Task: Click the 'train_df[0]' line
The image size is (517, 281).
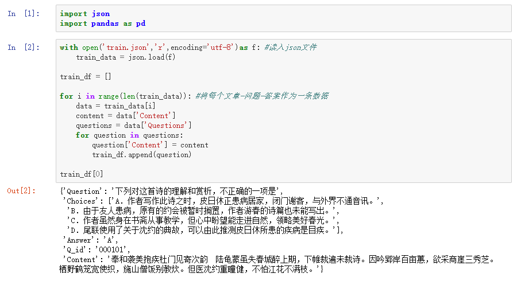Action: pyautogui.click(x=82, y=174)
